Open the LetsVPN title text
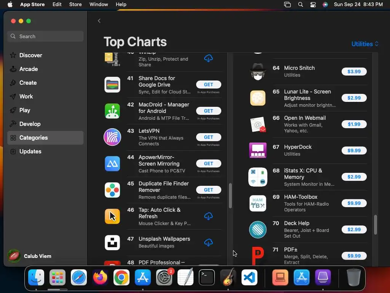 [149, 131]
